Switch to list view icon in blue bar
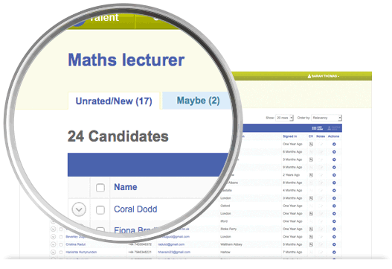Image resolution: width=392 pixels, height=269 pixels. [x=318, y=128]
